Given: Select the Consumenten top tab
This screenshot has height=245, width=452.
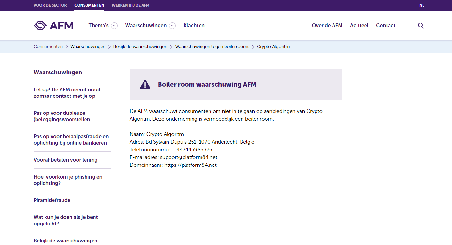Looking at the screenshot, I should point(89,5).
